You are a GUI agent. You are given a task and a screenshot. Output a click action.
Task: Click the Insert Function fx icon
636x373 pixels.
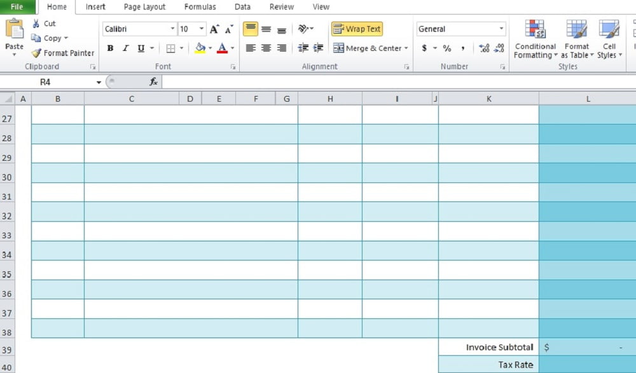click(x=153, y=82)
